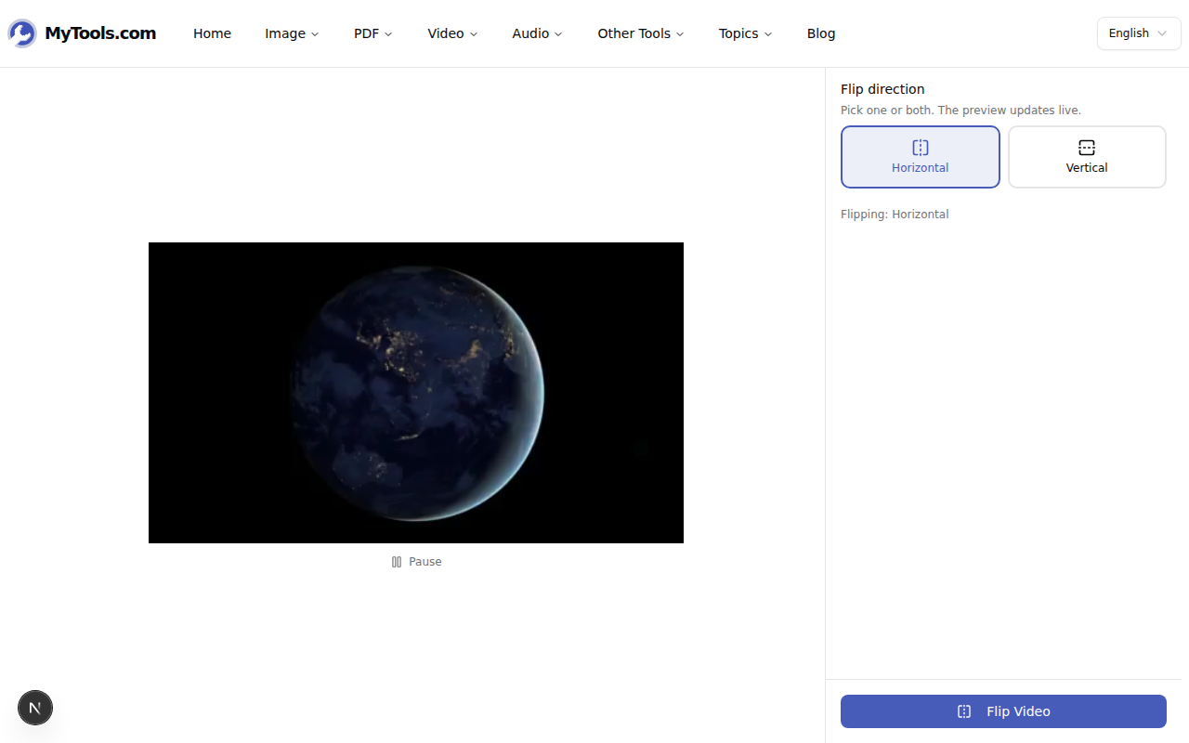
Task: Open the Next.js dev tools badge
Action: point(35,708)
